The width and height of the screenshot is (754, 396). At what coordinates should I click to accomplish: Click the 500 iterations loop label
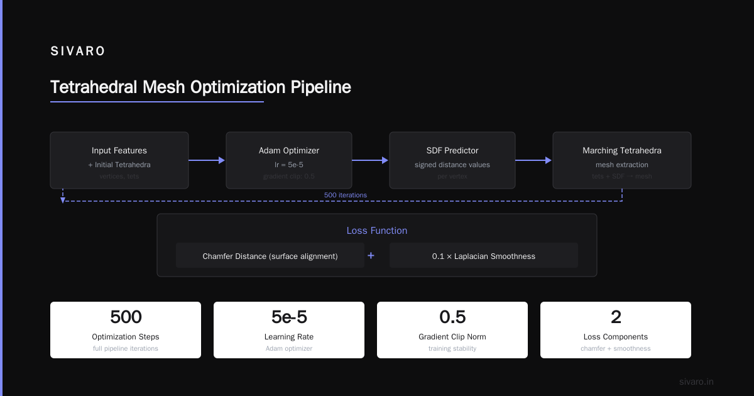(346, 195)
